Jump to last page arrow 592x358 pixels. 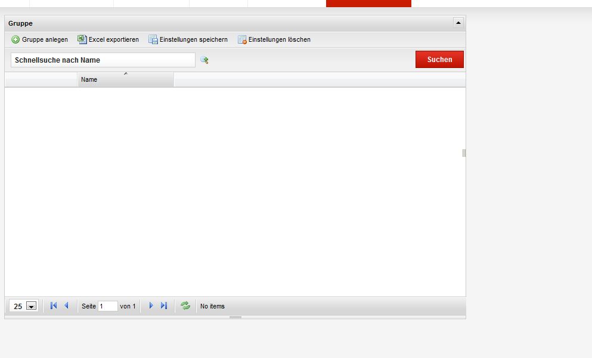point(164,305)
